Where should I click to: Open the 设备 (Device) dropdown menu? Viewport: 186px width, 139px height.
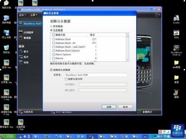coord(22,15)
